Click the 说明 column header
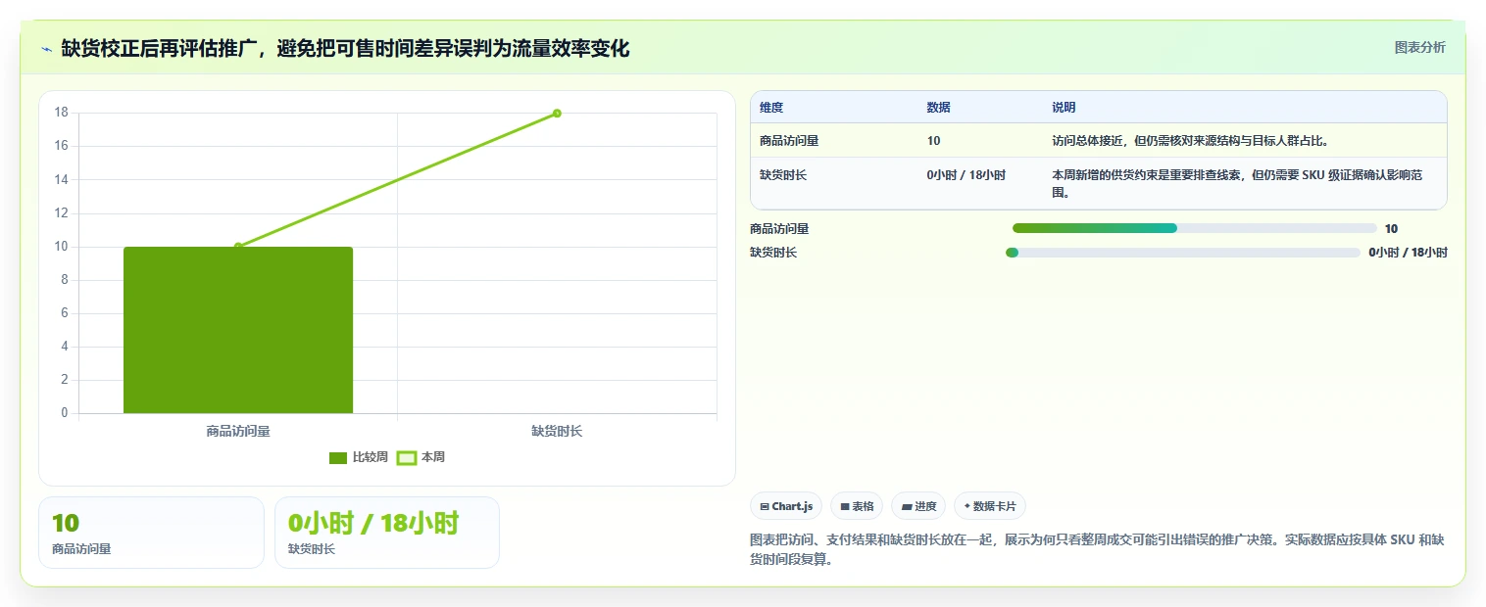The height and width of the screenshot is (607, 1486). tap(1064, 108)
